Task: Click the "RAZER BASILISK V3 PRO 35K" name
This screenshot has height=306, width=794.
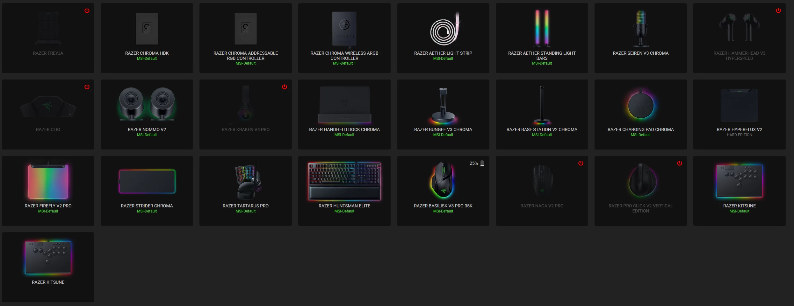Action: (443, 206)
